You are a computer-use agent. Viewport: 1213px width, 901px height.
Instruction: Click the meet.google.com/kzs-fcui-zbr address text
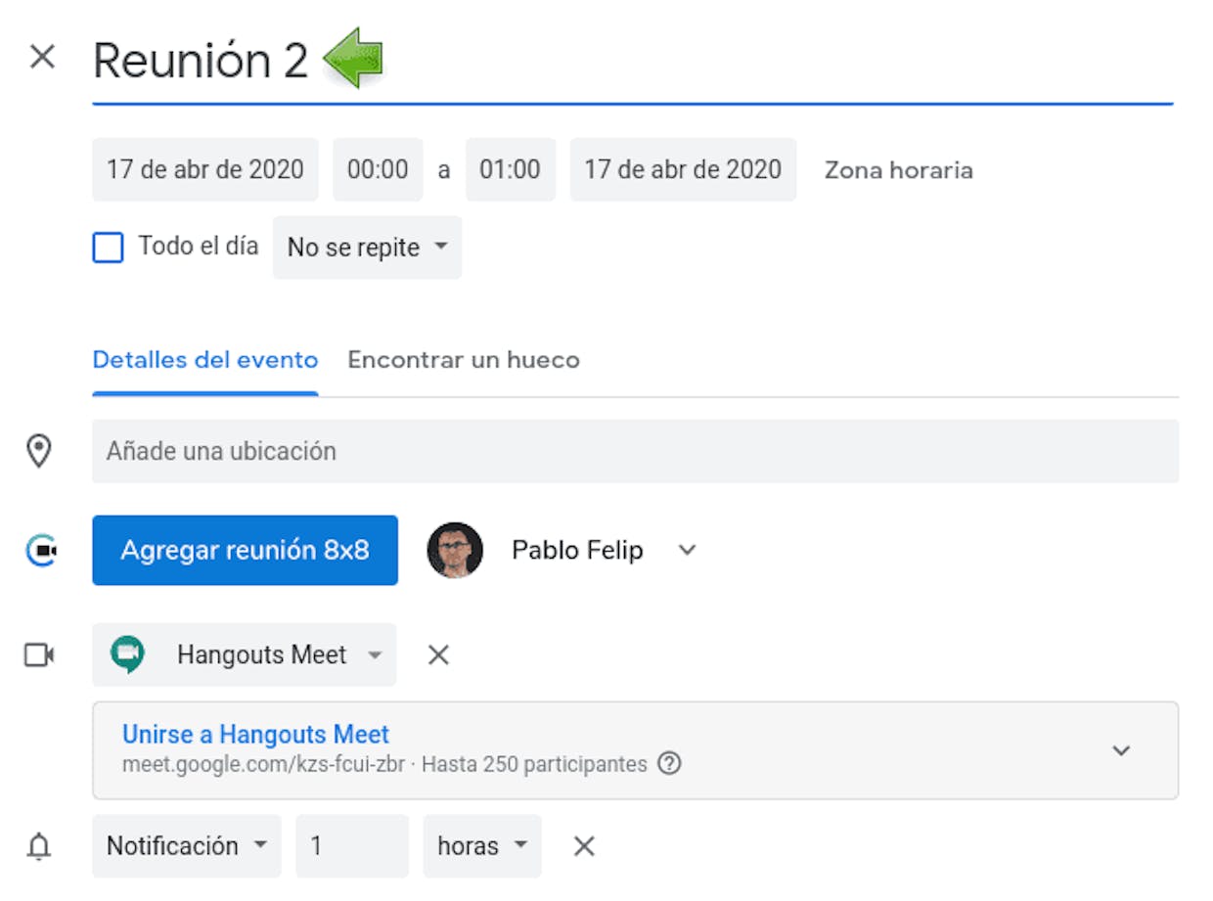coord(262,764)
